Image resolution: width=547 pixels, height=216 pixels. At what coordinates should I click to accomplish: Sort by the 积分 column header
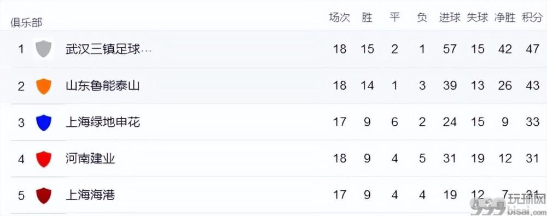point(532,17)
